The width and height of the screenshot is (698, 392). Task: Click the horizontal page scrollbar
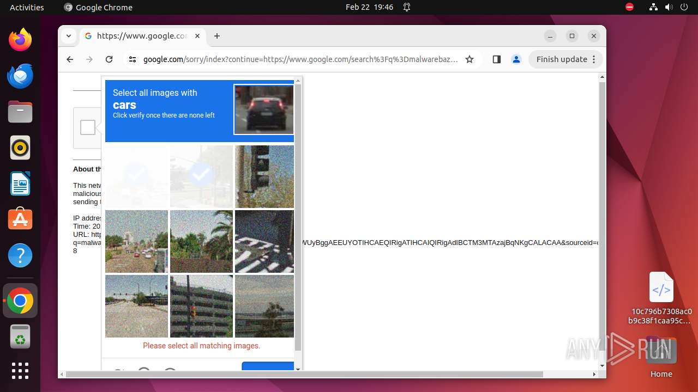click(x=304, y=374)
